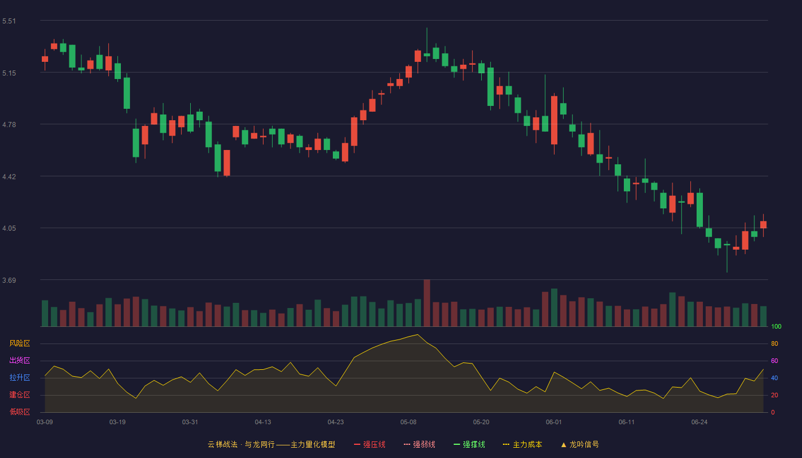The image size is (802, 458).
Task: Click the green 强撑线 legend line marker
Action: [457, 444]
